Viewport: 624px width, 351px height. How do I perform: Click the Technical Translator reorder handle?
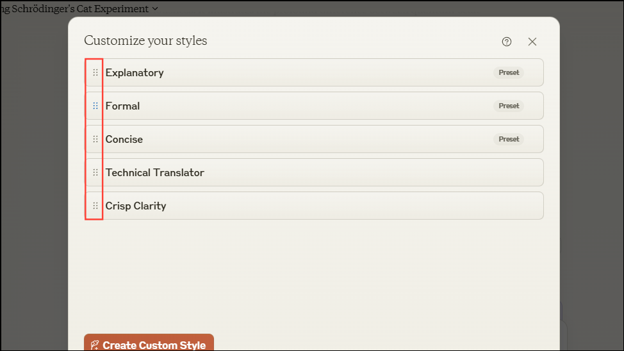point(95,172)
